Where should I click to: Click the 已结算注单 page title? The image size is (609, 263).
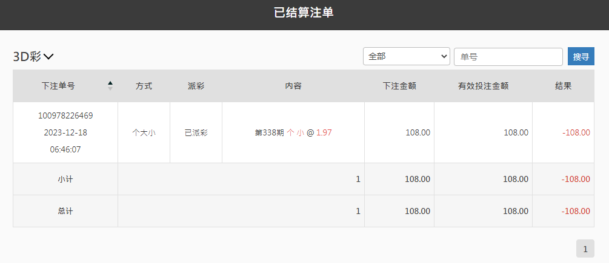pos(304,13)
